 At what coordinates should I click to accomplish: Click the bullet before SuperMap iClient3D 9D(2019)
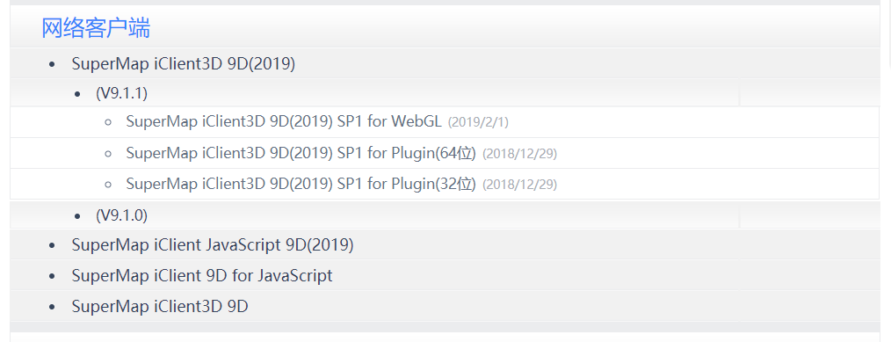(52, 65)
